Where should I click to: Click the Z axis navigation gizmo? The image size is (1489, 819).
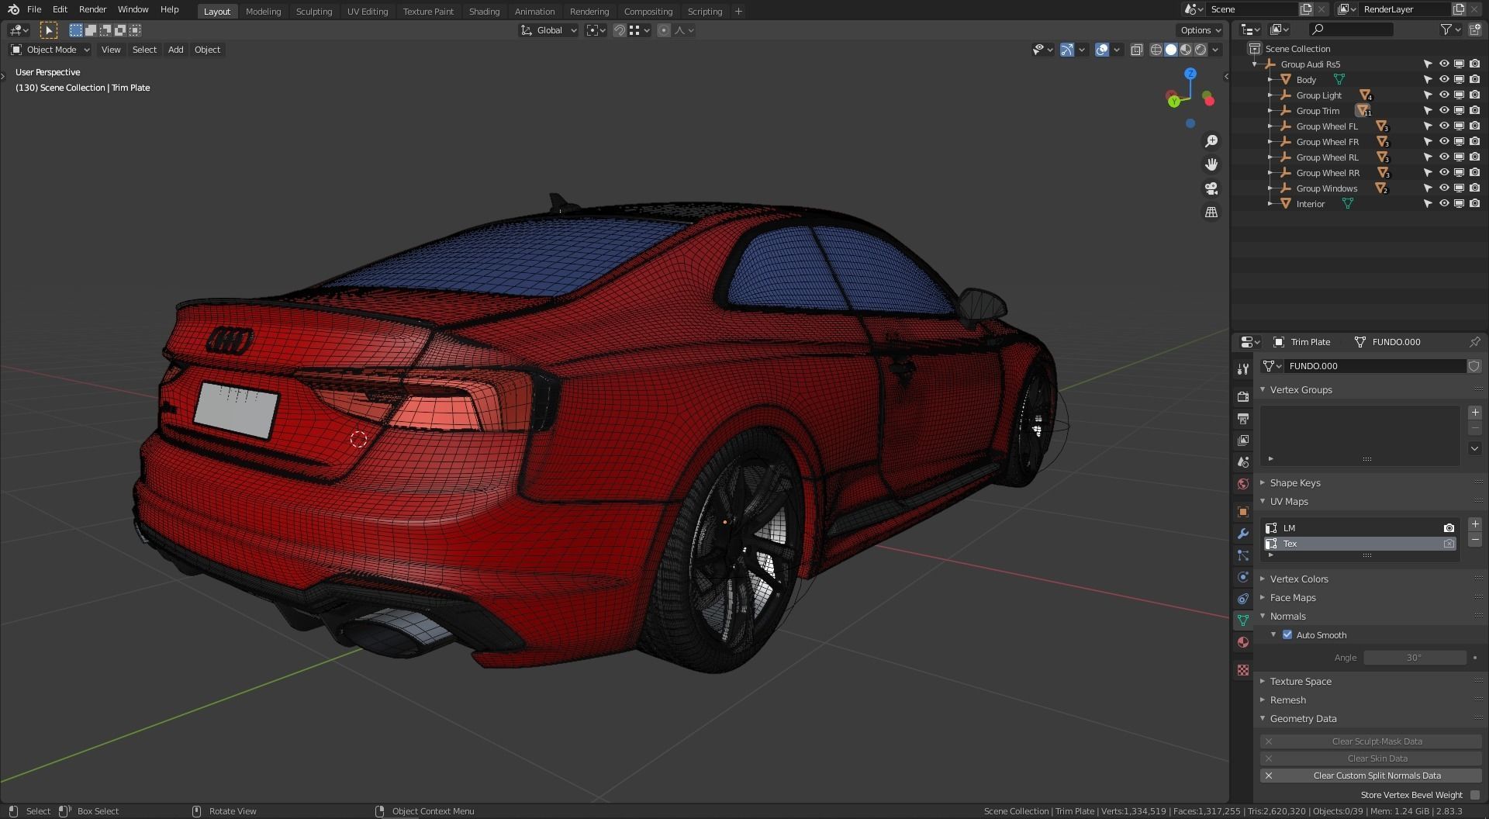(x=1190, y=74)
